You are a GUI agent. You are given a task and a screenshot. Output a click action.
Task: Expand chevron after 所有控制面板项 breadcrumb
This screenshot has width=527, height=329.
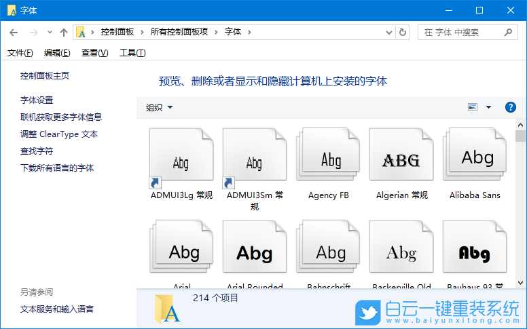[x=216, y=33]
